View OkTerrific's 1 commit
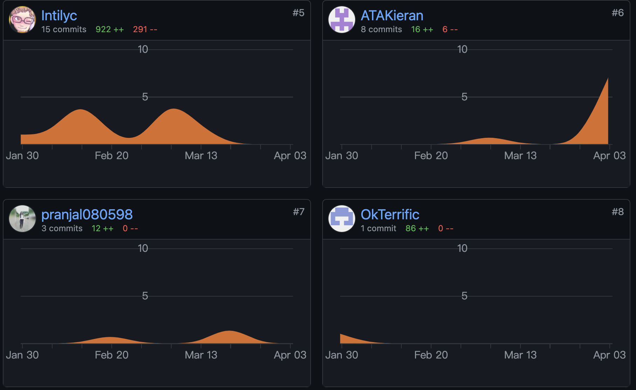 coord(378,228)
